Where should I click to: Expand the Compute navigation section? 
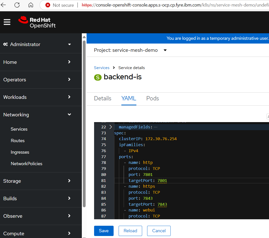[37, 233]
